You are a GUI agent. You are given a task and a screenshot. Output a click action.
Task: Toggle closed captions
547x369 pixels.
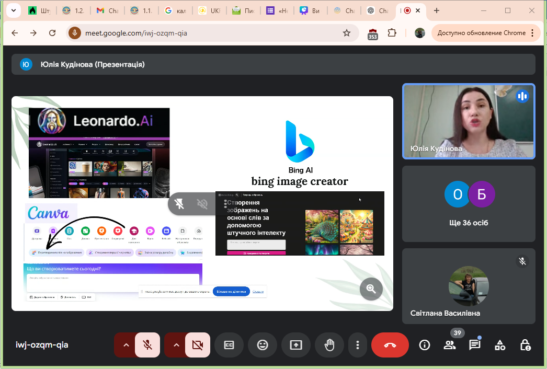tap(229, 345)
